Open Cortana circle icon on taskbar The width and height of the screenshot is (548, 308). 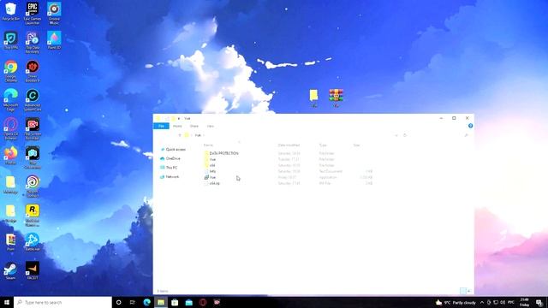(118, 302)
